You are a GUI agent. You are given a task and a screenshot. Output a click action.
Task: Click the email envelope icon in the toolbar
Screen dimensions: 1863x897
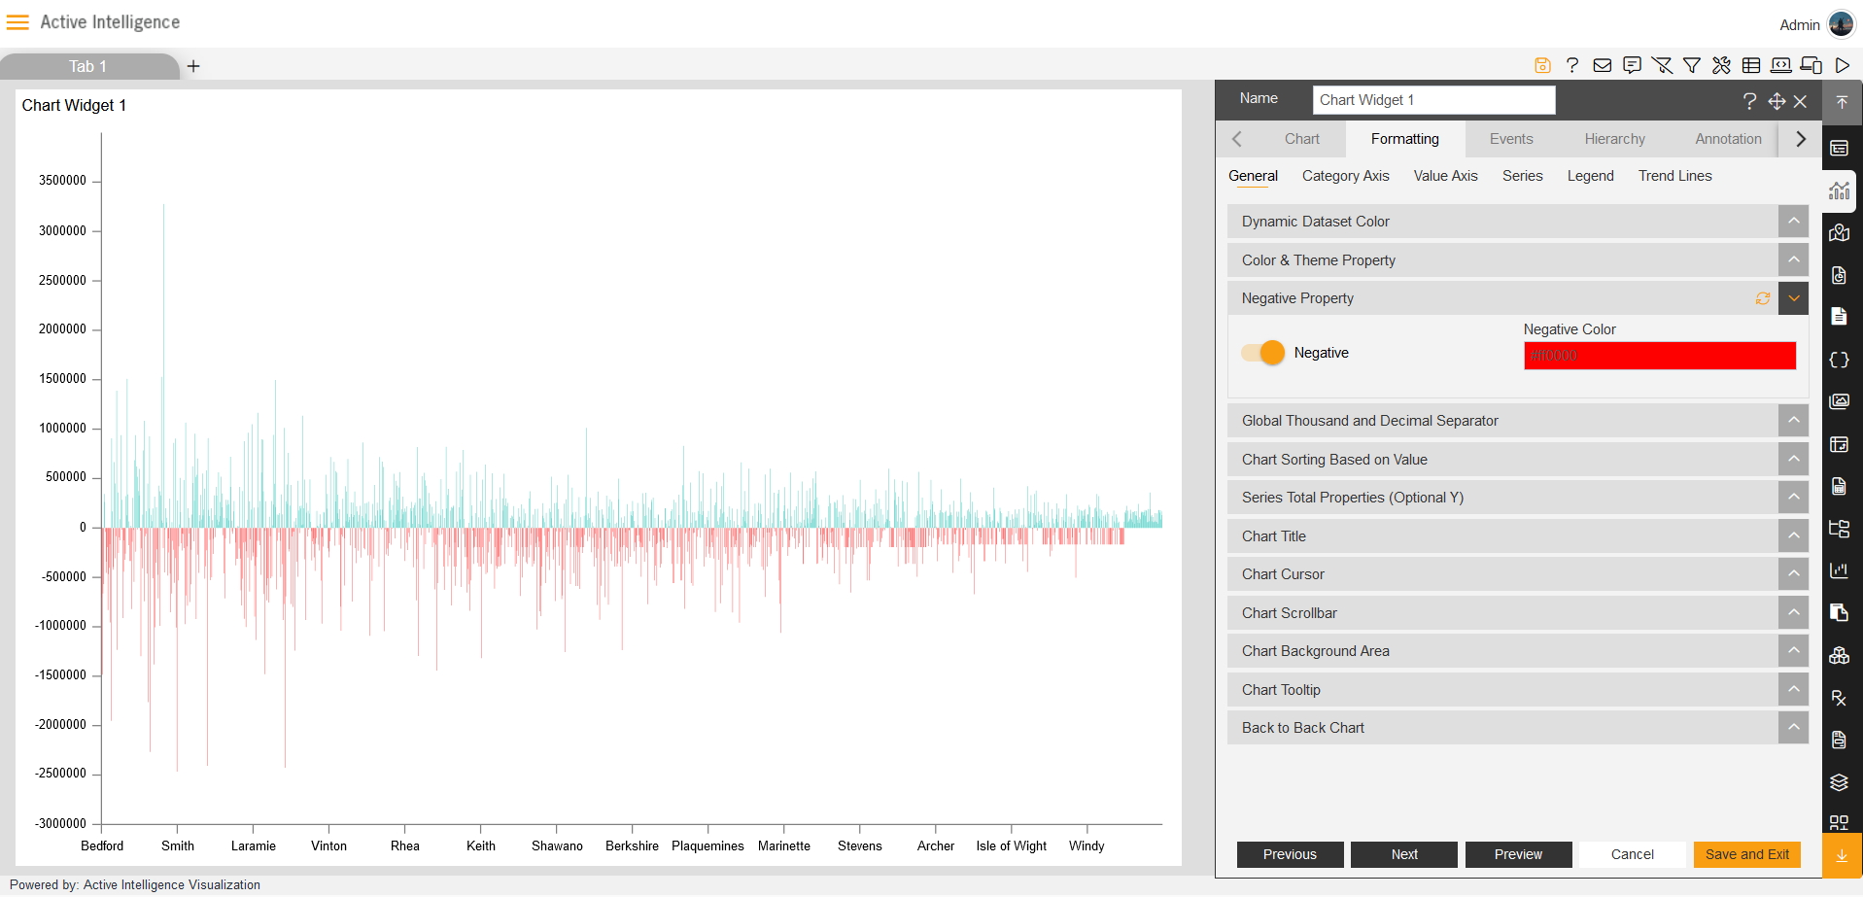[x=1603, y=65]
